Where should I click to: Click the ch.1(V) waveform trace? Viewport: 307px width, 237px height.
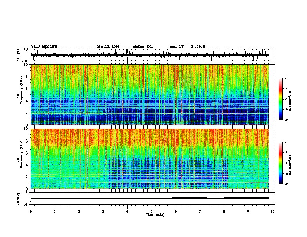[x=150, y=55]
